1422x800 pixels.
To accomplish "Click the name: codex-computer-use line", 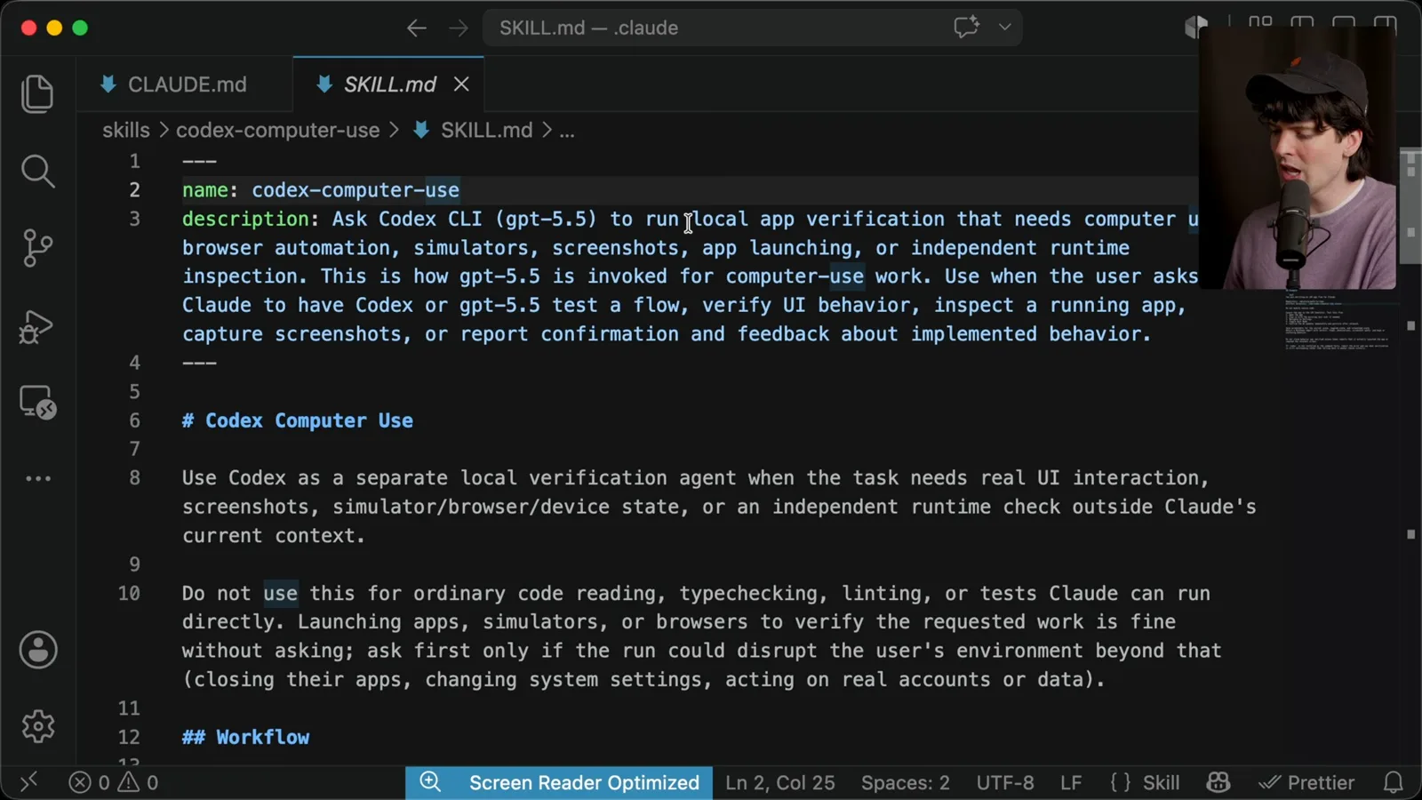I will [x=321, y=190].
